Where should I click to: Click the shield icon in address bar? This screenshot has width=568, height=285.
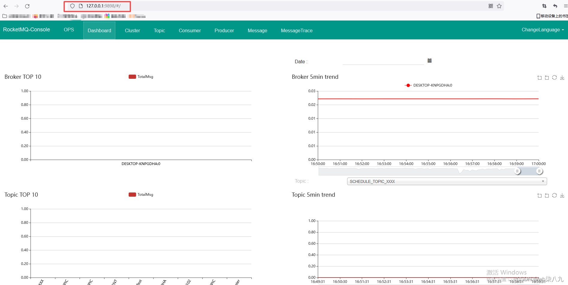click(x=72, y=6)
